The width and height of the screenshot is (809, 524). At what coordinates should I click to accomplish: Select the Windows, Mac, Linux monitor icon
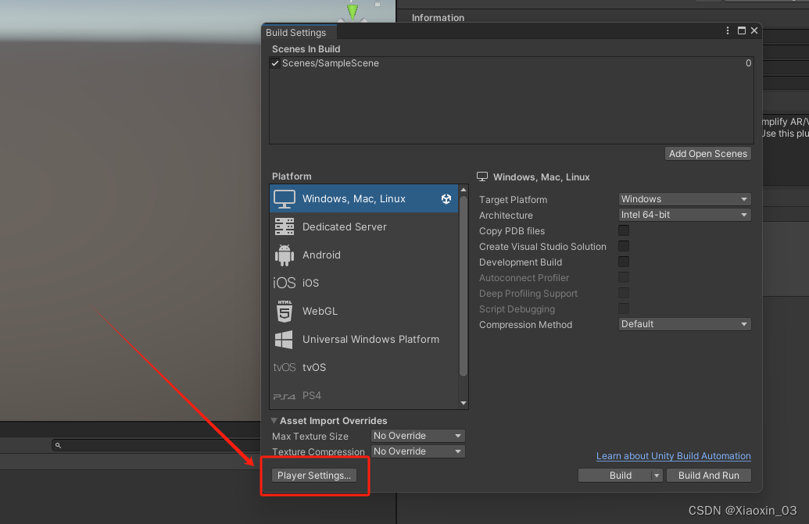[x=284, y=198]
